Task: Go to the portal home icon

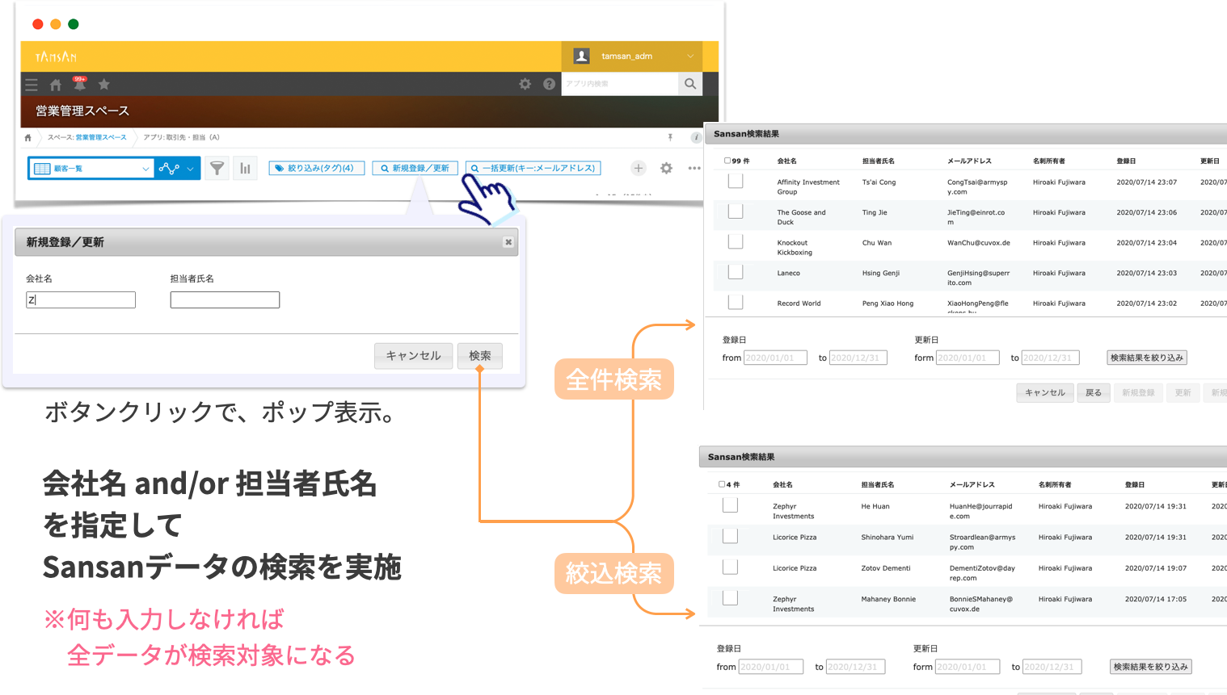Action: pos(56,84)
